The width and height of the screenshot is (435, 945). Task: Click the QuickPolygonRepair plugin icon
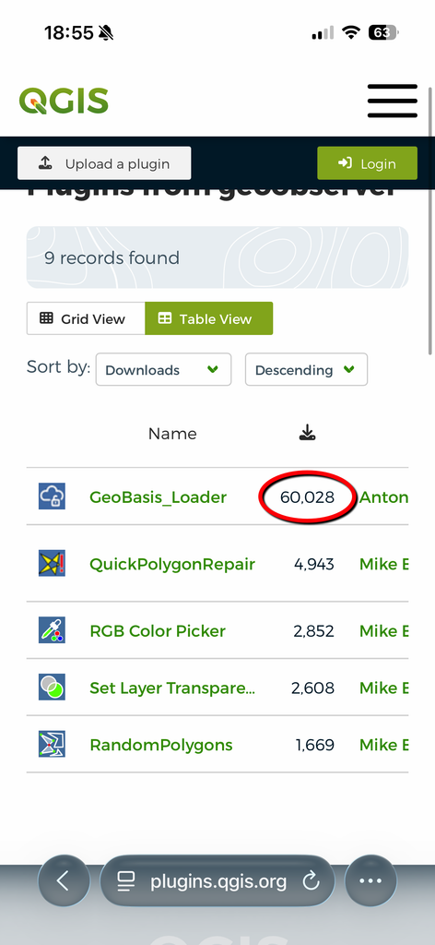click(52, 564)
